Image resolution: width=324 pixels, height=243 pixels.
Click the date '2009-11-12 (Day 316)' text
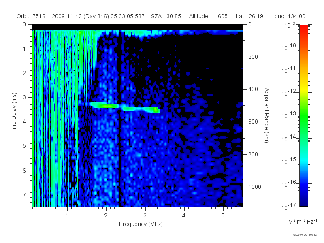tap(80, 16)
